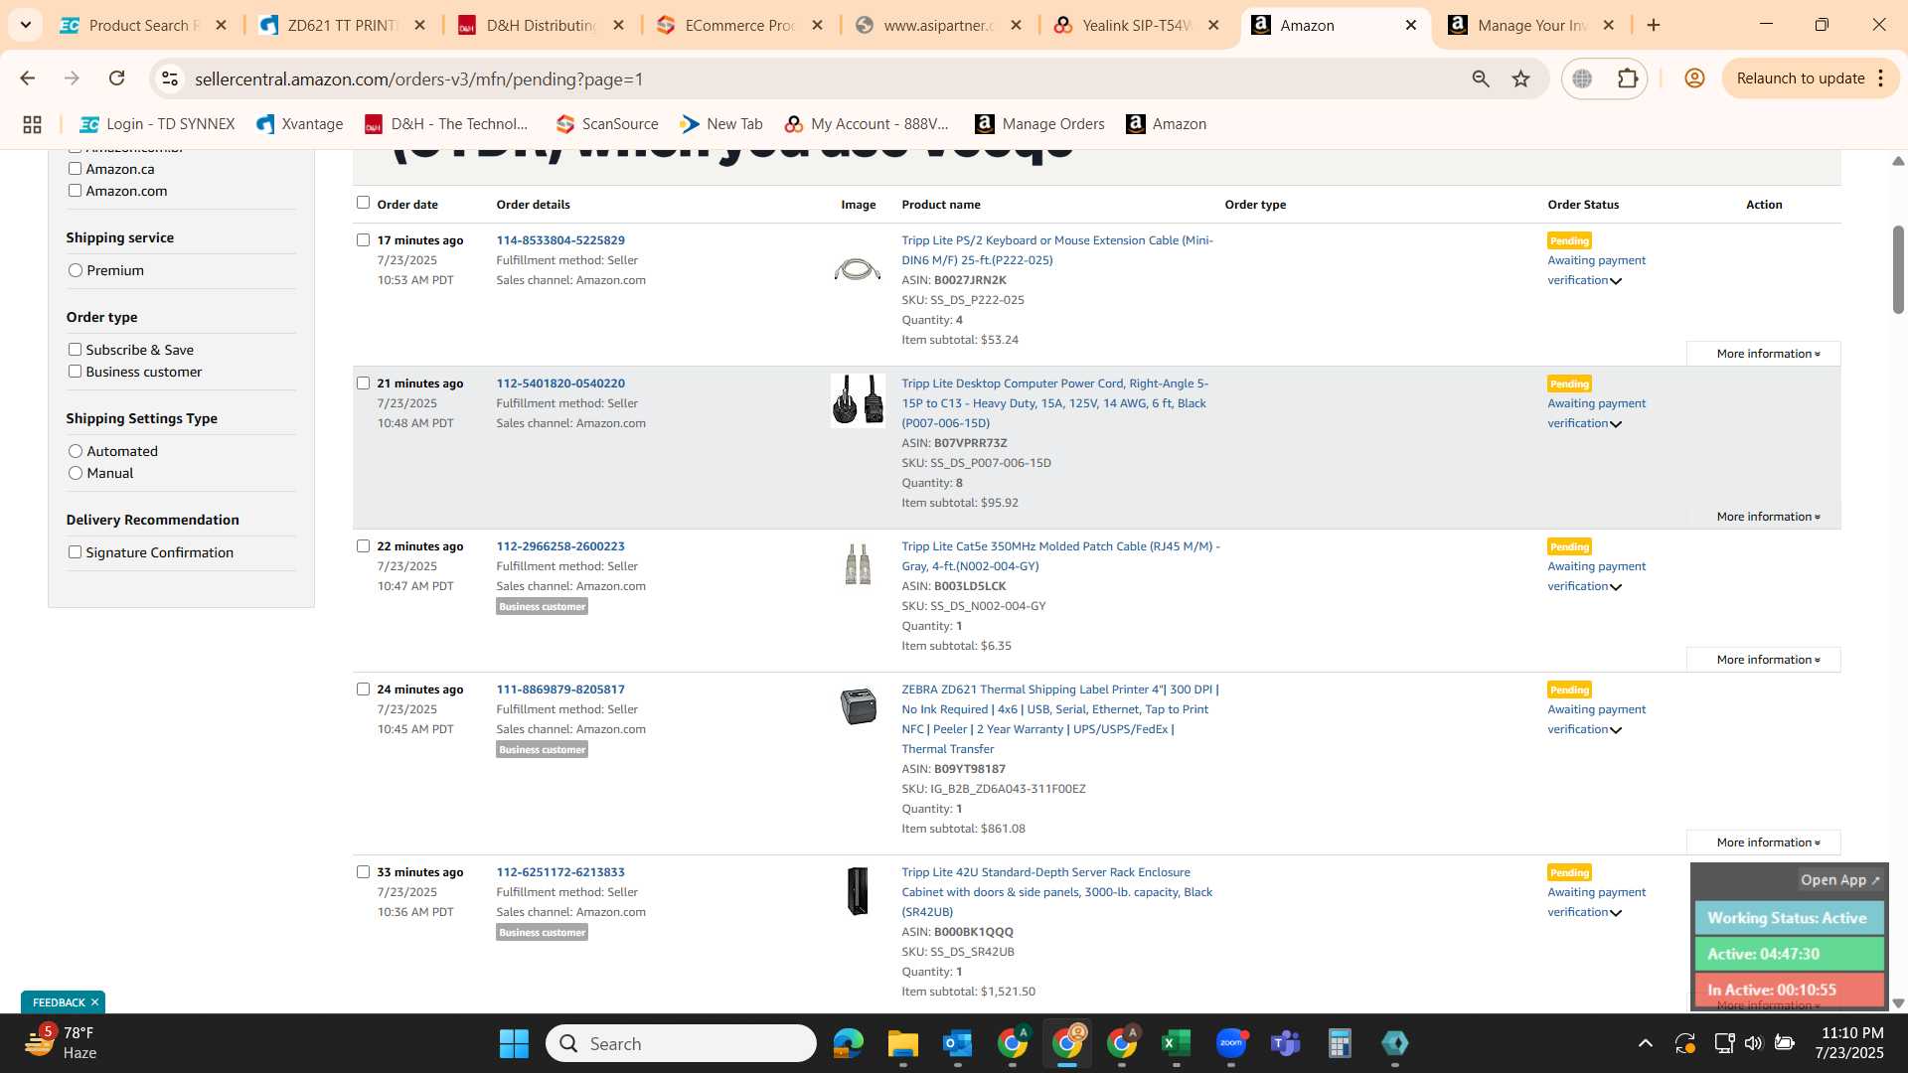Open order link 112-6251172-6213833
This screenshot has height=1073, width=1908.
tap(560, 872)
